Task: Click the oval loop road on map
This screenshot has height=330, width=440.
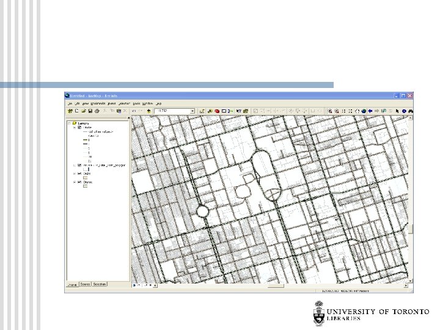Action: (265, 175)
